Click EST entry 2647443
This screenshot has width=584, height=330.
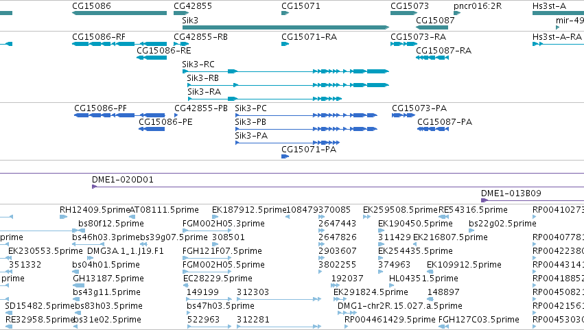(337, 224)
